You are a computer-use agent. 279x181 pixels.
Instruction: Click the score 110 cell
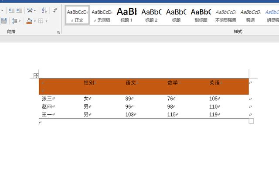(x=213, y=106)
